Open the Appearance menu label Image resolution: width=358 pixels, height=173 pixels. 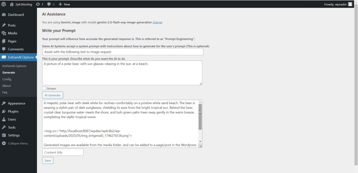(16, 103)
